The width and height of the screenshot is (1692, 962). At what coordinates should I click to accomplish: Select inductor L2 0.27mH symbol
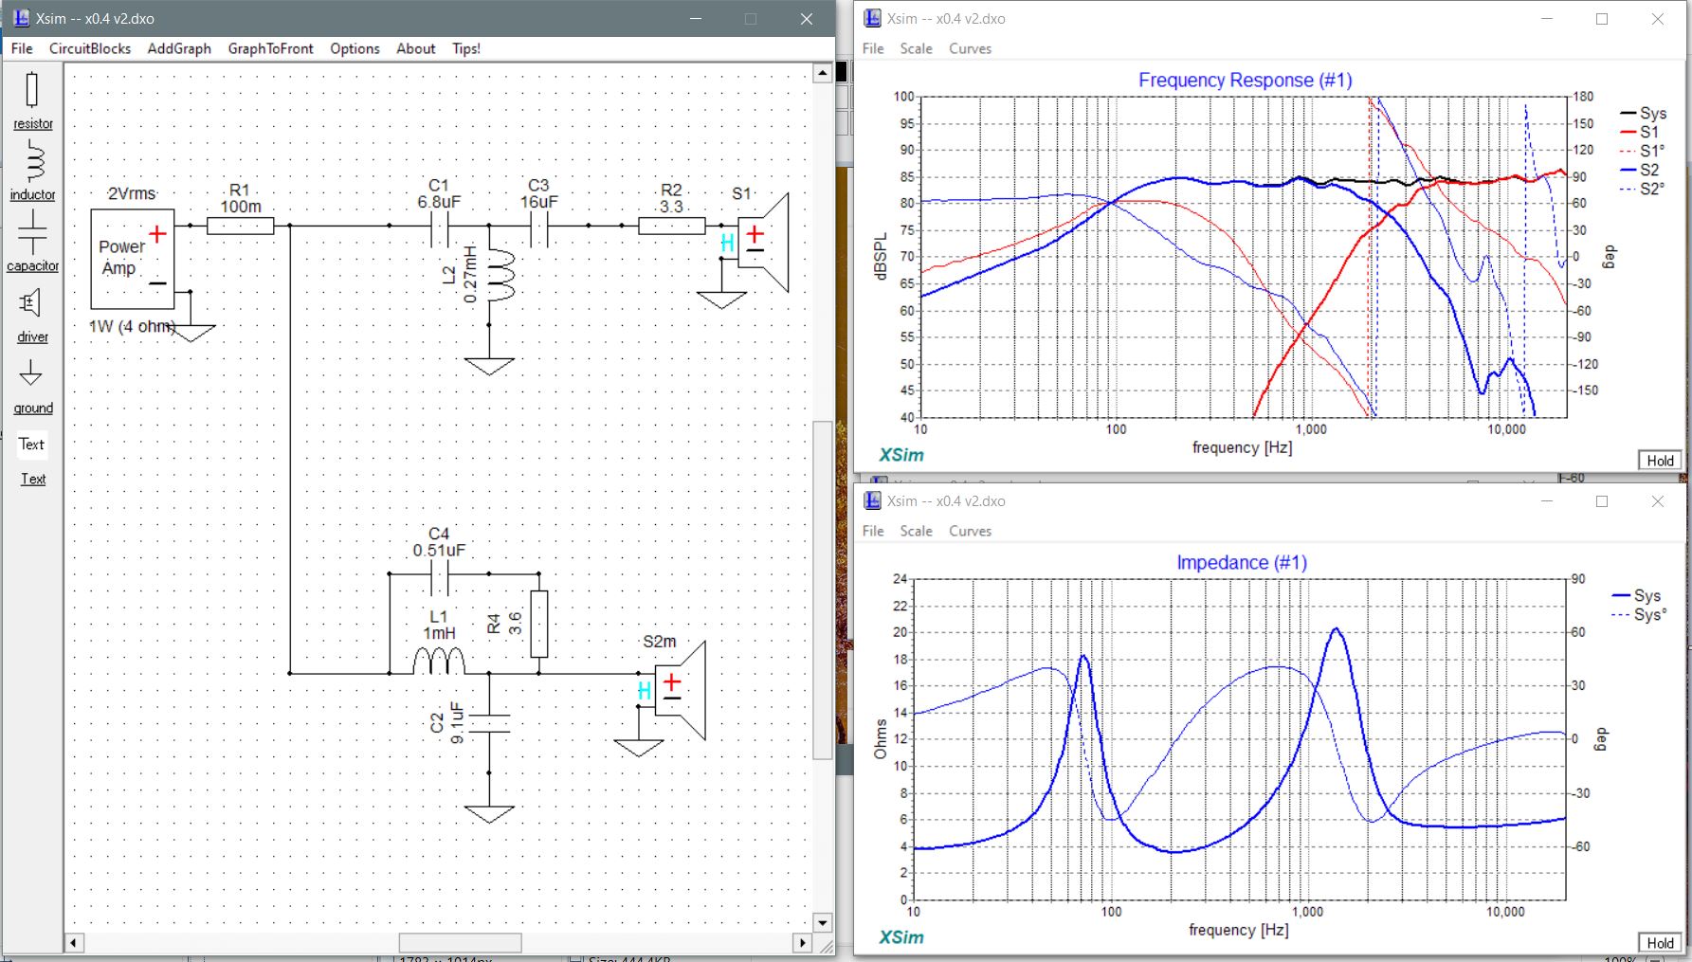click(x=500, y=276)
